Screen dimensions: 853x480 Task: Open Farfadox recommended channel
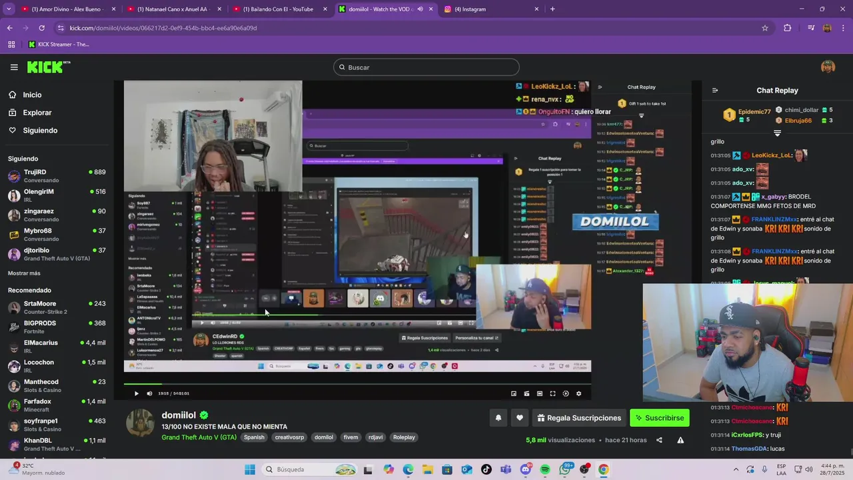point(57,405)
